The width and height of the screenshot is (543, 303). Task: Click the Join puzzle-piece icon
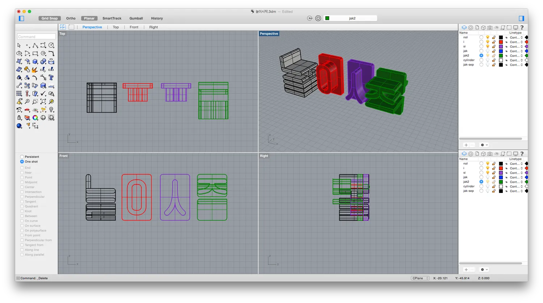[27, 69]
